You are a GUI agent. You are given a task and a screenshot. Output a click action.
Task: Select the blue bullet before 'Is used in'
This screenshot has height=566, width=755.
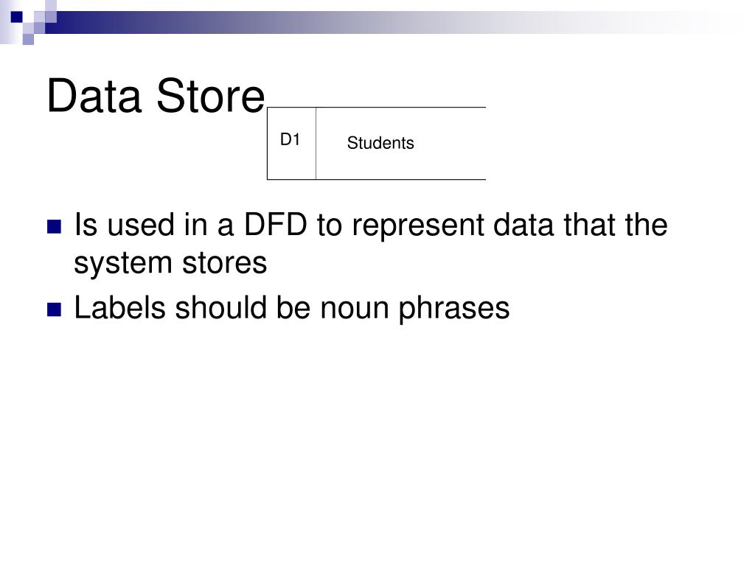tap(55, 227)
